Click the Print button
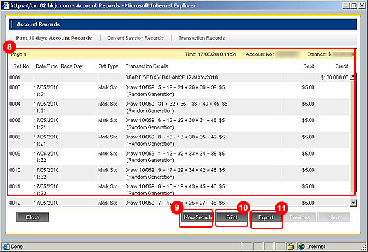This screenshot has width=368, height=252. (x=231, y=217)
